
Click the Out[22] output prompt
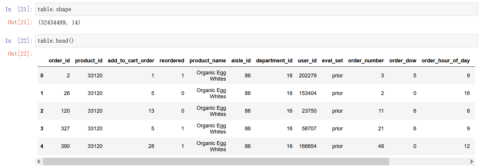[20, 54]
